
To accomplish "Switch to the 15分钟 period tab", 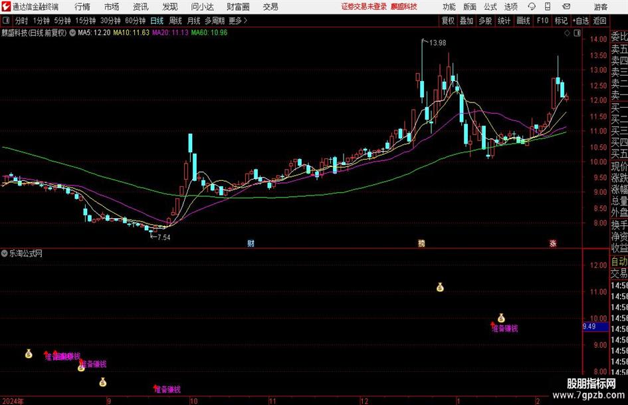I will pos(86,21).
